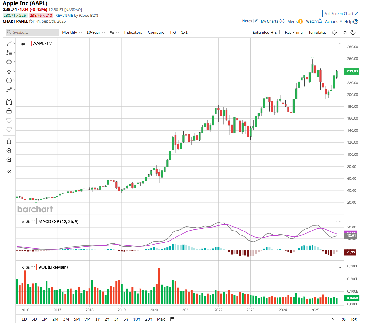Image resolution: width=368 pixels, height=327 pixels.
Task: Click in the Symbol search field
Action: click(32, 32)
